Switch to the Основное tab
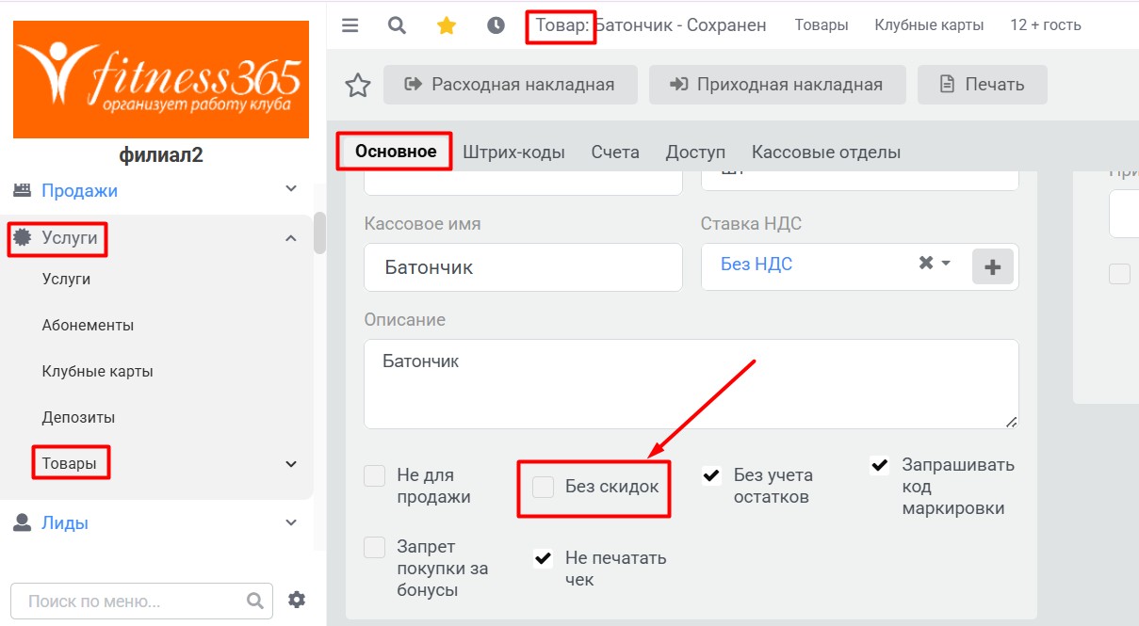 396,152
